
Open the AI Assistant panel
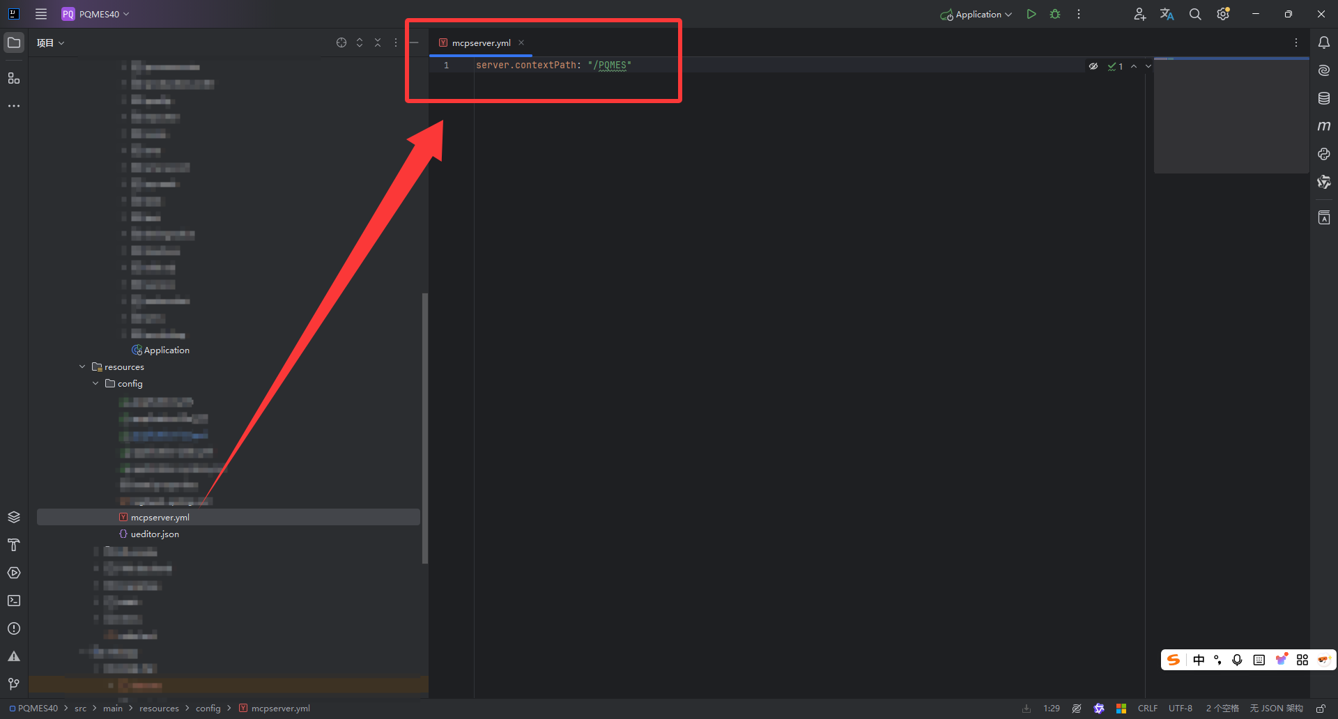coord(1324,70)
